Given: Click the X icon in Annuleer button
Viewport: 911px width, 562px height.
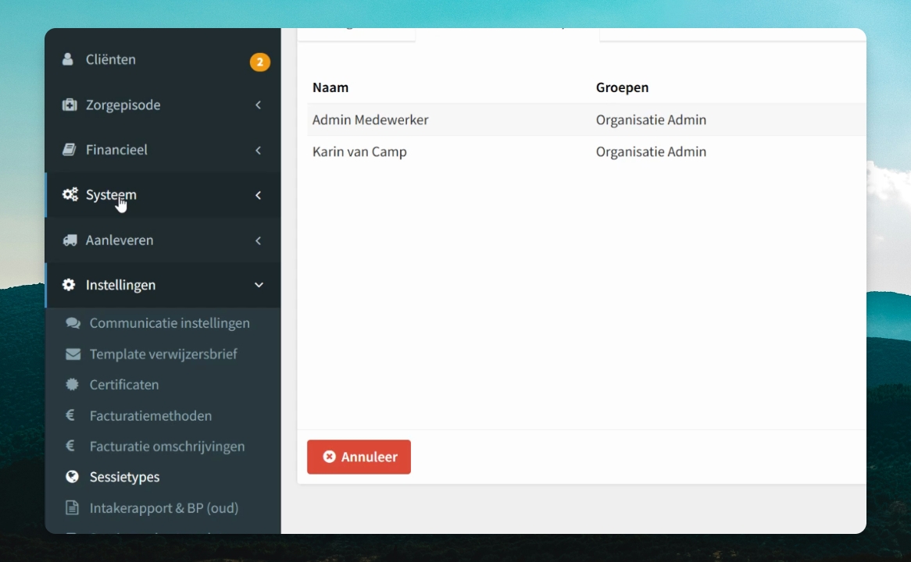Looking at the screenshot, I should [330, 457].
